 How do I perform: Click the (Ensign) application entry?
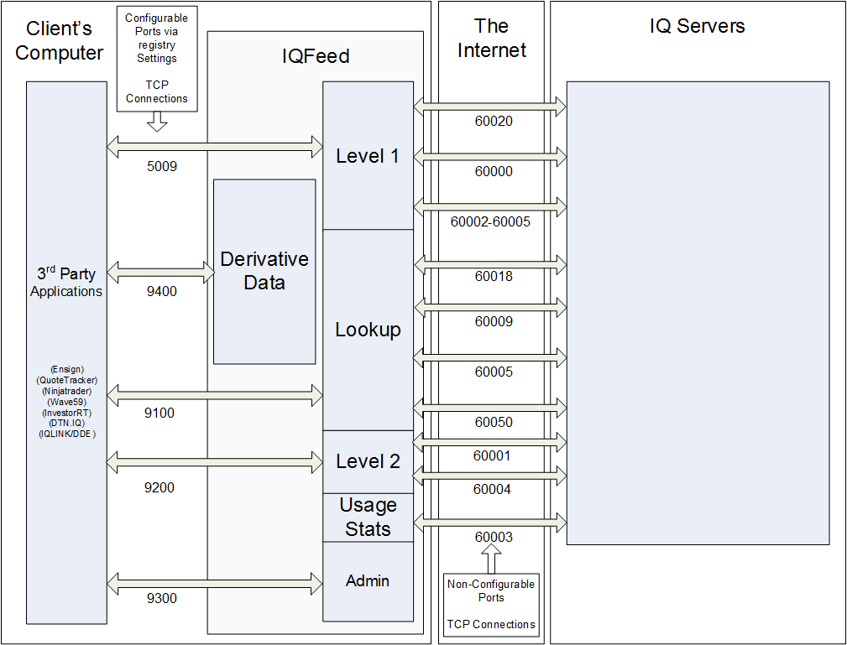coord(67,369)
